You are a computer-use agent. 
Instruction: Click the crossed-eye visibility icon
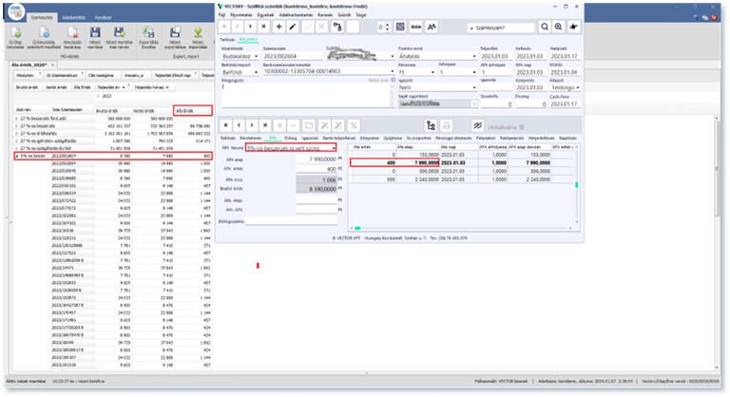(x=476, y=125)
